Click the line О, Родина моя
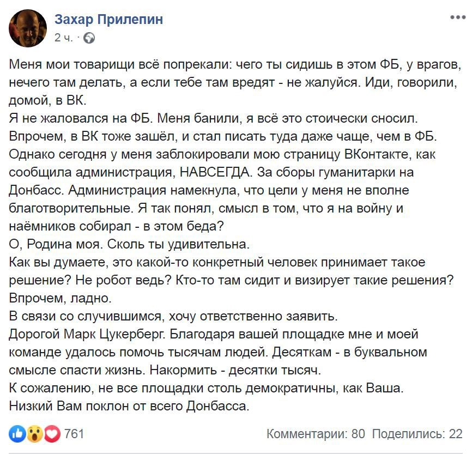472x454 pixels. 55,244
